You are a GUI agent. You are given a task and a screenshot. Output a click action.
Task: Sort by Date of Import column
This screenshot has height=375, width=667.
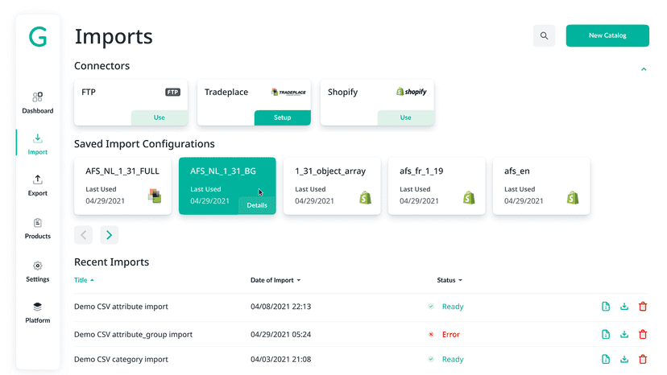click(275, 280)
